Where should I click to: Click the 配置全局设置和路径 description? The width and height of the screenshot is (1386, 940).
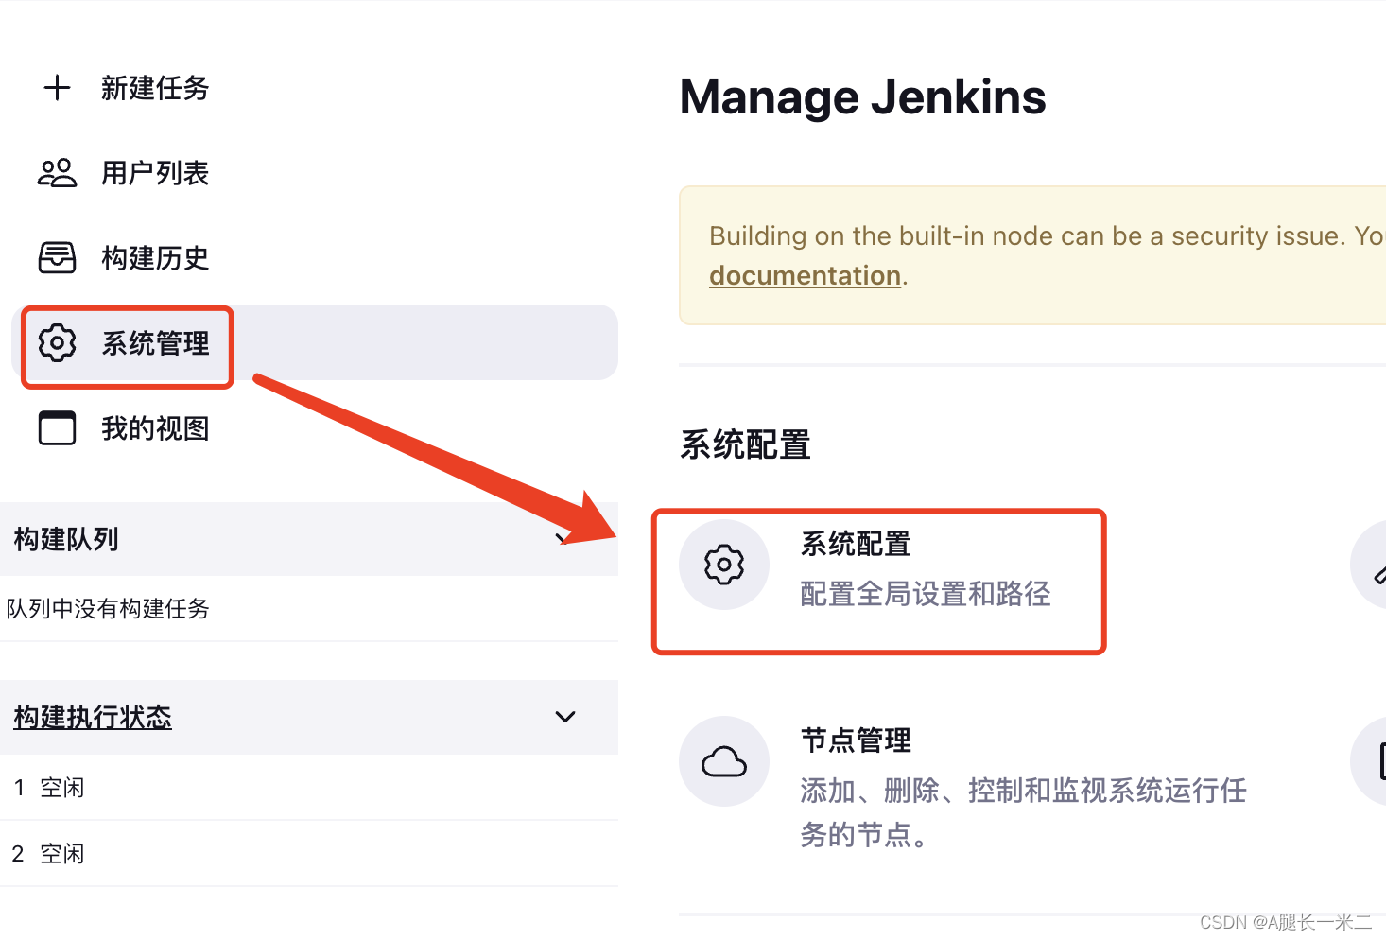[x=926, y=594]
